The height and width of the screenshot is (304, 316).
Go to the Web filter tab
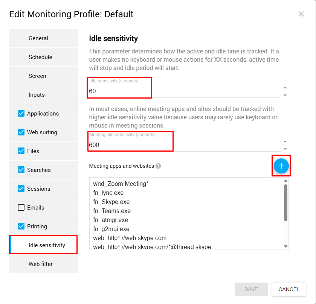pyautogui.click(x=41, y=264)
